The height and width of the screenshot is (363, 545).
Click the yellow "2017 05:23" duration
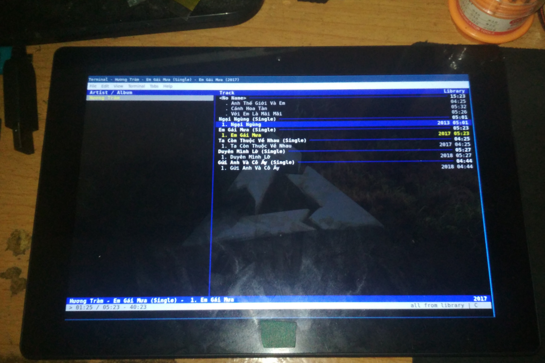click(453, 133)
